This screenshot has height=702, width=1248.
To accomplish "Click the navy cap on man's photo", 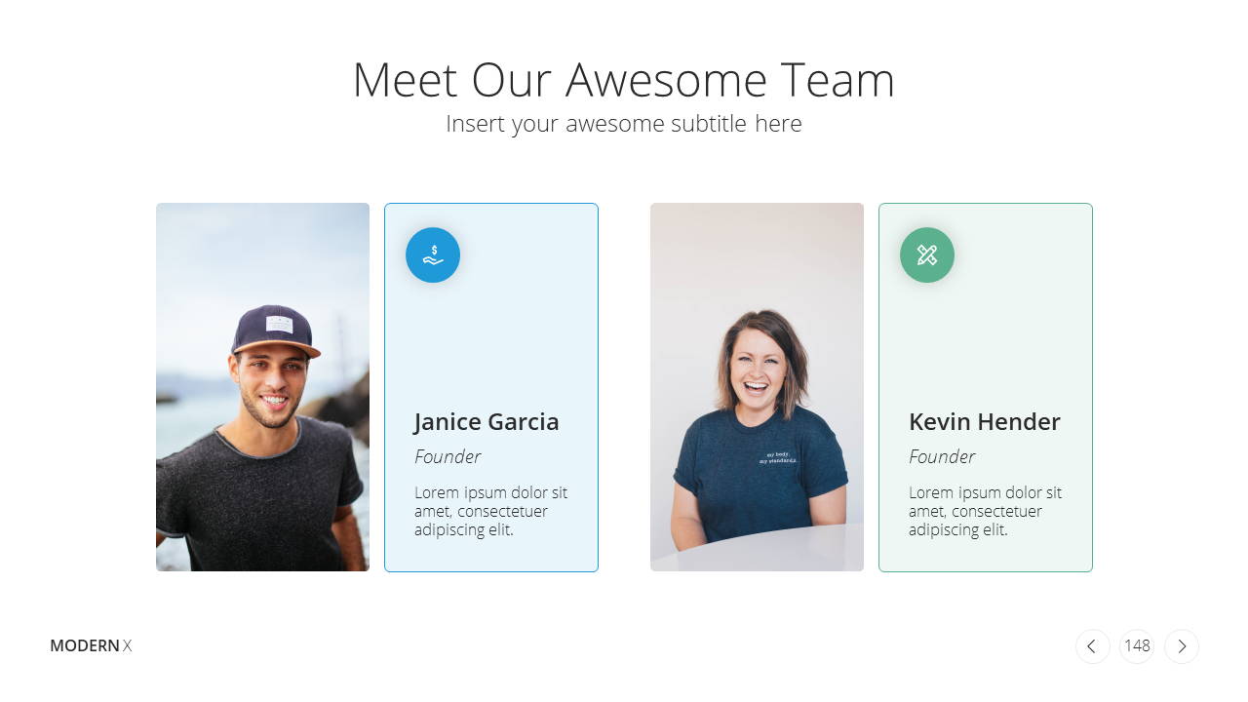I will [x=275, y=330].
